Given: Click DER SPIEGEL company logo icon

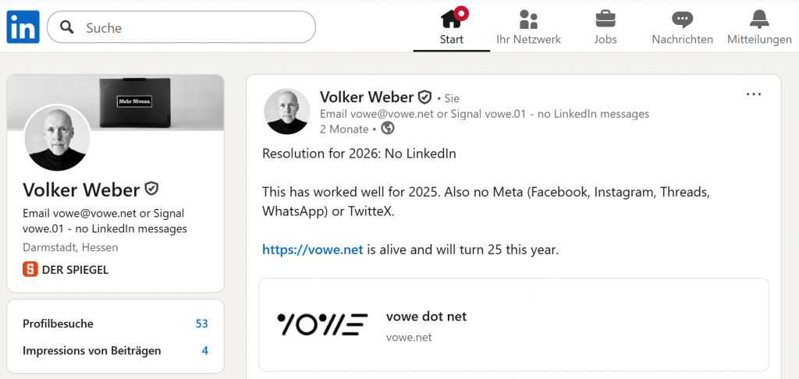Looking at the screenshot, I should (30, 270).
